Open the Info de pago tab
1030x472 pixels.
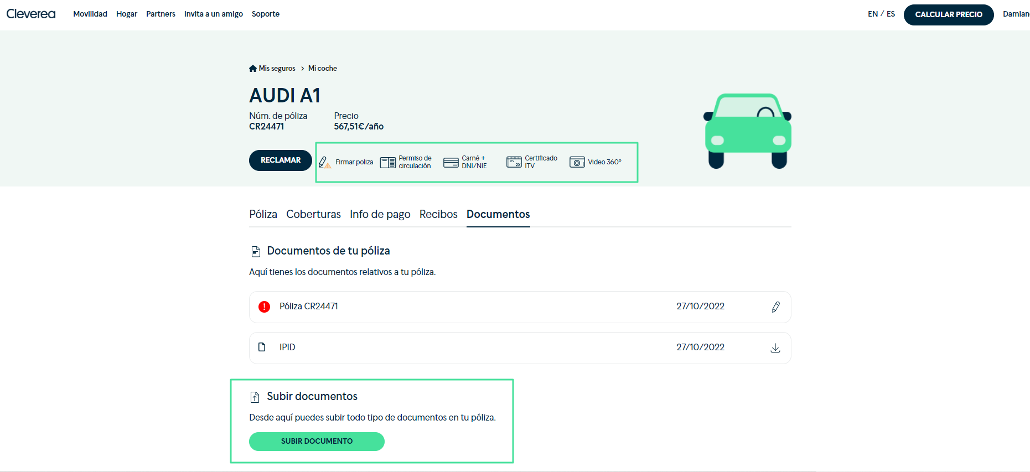pos(380,214)
